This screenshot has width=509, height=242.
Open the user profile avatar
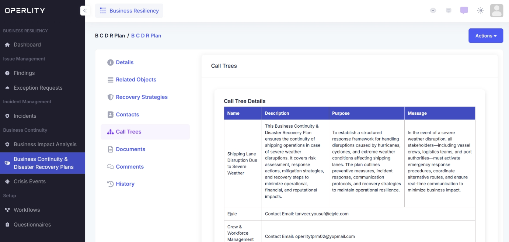click(x=496, y=11)
